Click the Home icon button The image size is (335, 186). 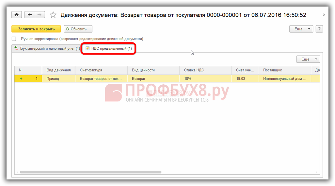pos(16,15)
